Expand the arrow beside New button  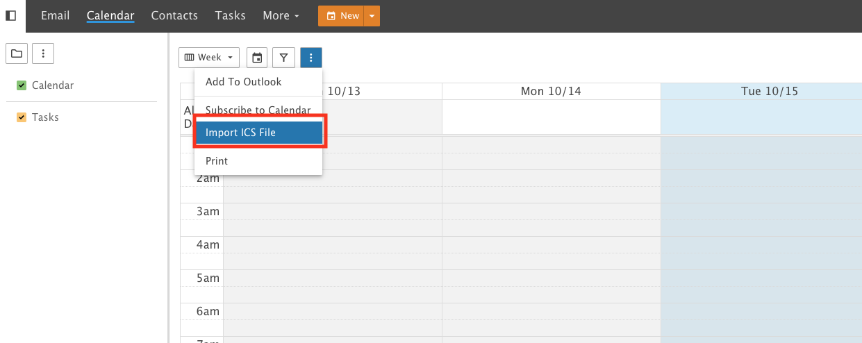tap(372, 16)
